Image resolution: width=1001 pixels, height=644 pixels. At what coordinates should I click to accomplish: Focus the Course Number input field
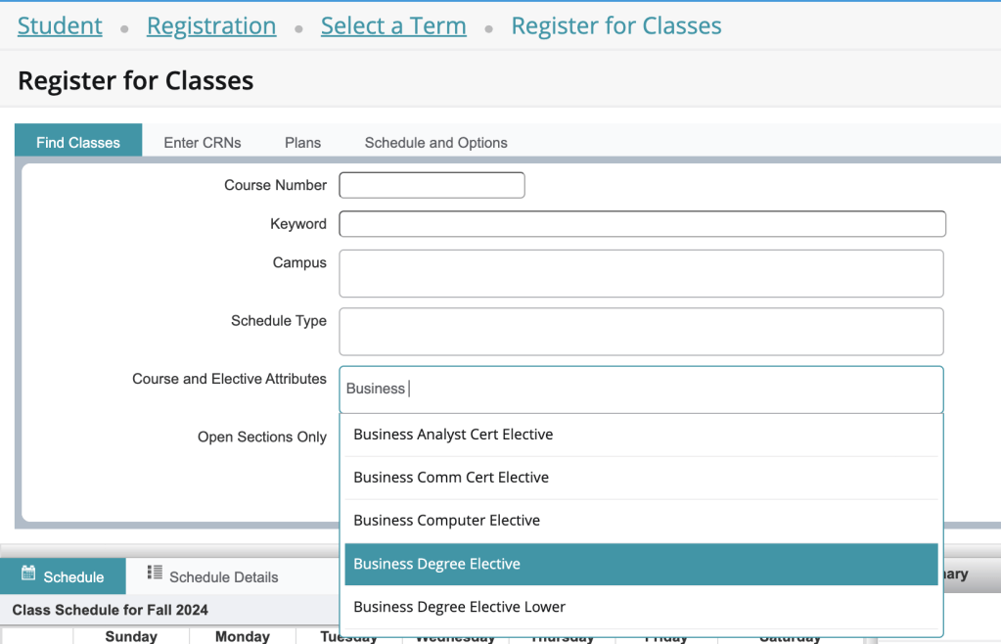pos(432,185)
